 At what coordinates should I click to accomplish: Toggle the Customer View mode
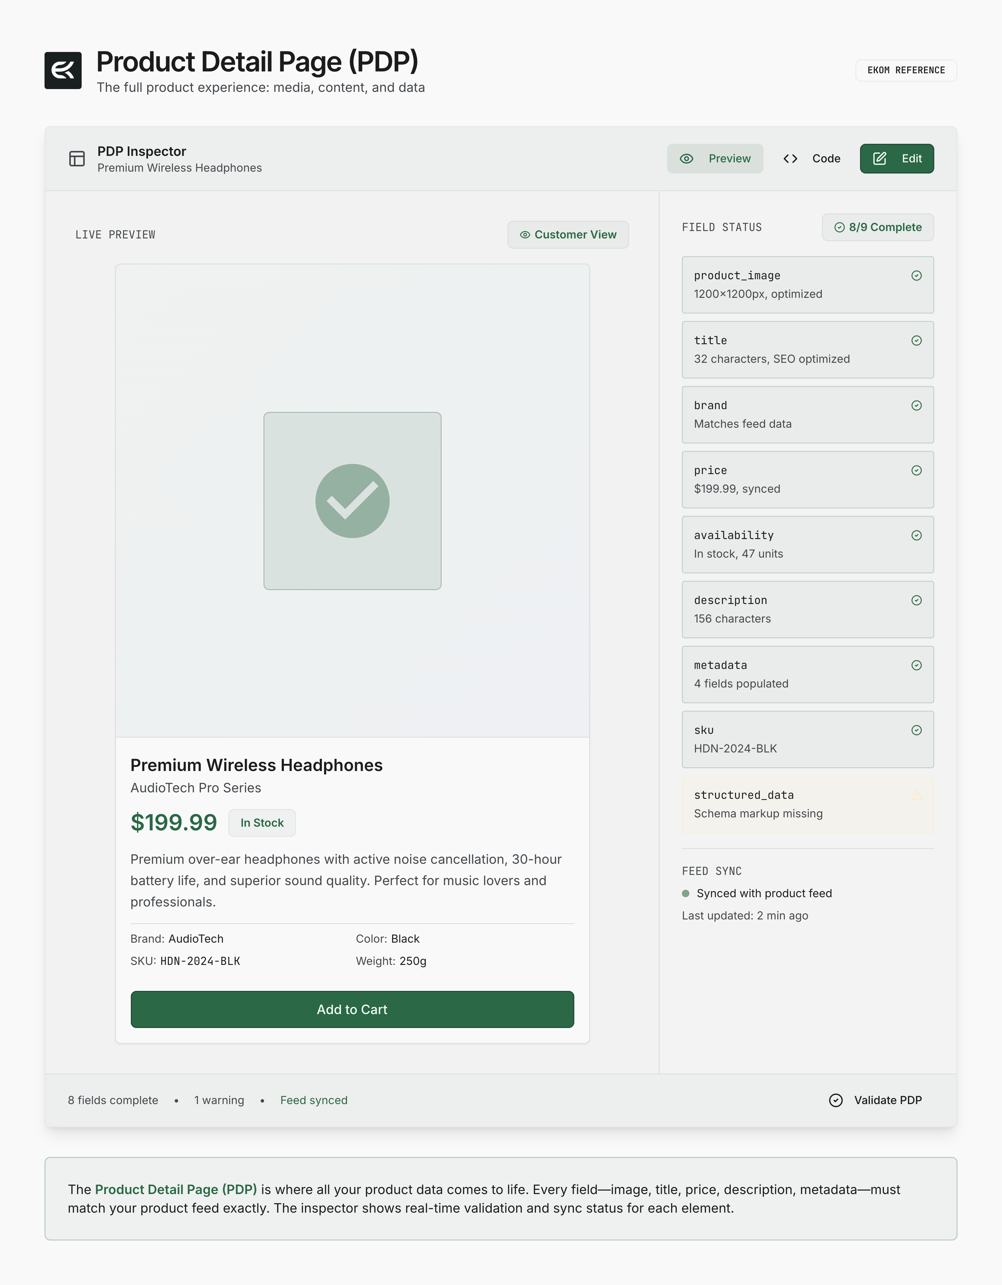tap(568, 235)
